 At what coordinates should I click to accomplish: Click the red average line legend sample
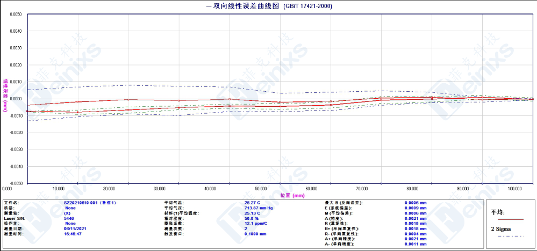point(510,219)
